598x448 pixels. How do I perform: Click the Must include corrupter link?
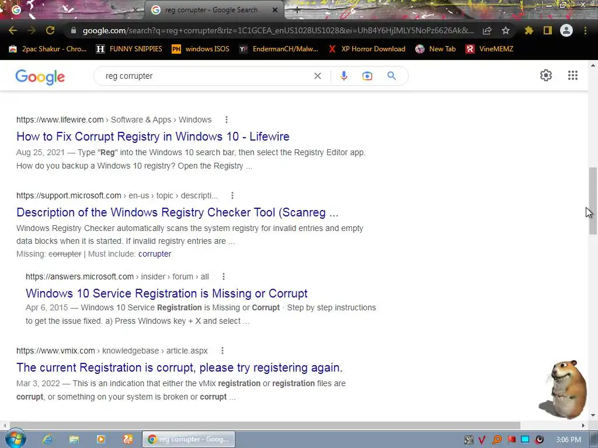[x=154, y=254]
